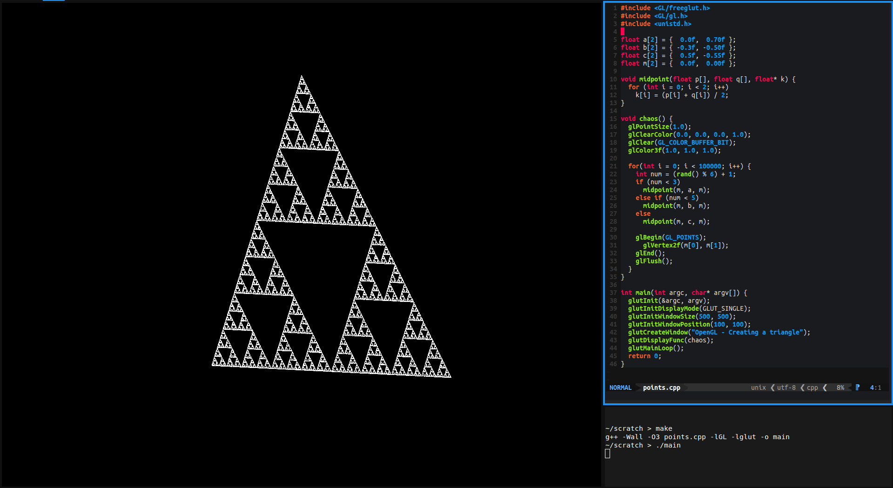
Task: Click the glClearColor call line
Action: (689, 134)
